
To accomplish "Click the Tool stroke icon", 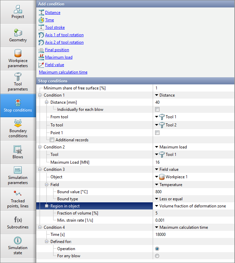I will point(41,27).
